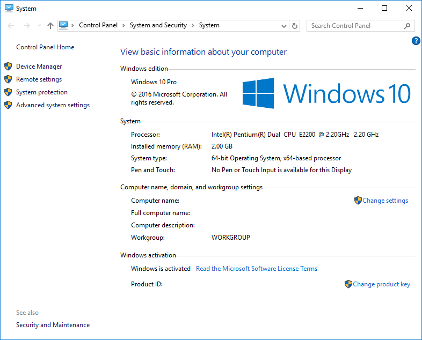Click the computer icon in address bar
Viewport: 422px width, 340px height.
click(63, 25)
